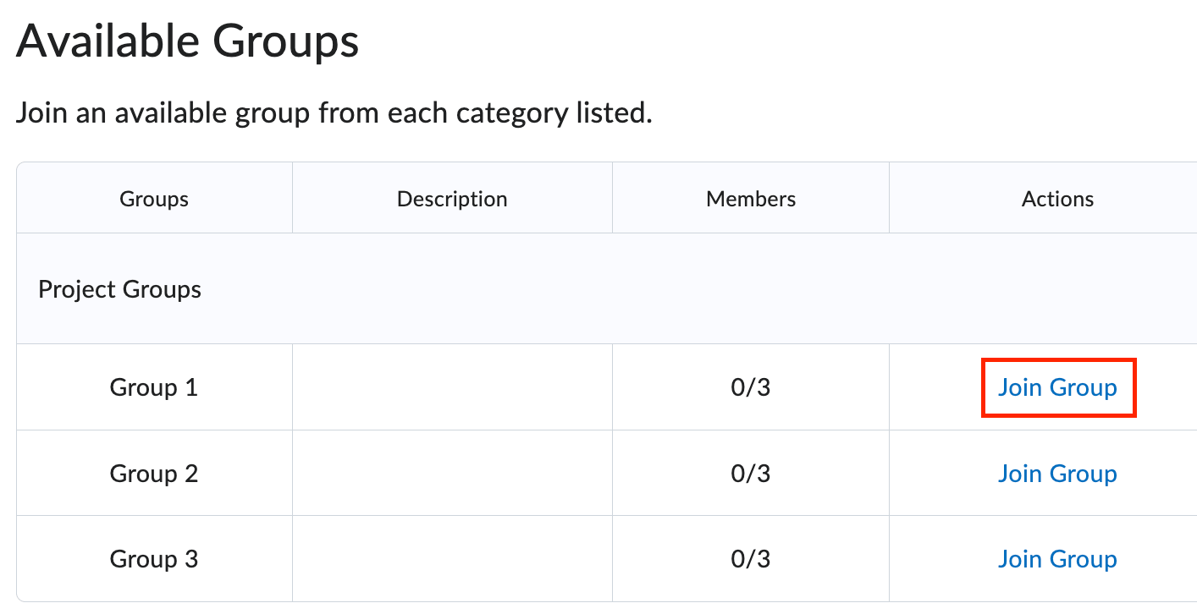Click the 0/3 member count for Group 3
This screenshot has width=1197, height=614.
point(750,559)
